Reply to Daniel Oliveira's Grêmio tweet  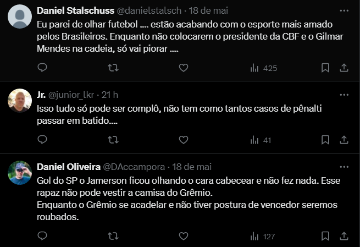coord(42,236)
